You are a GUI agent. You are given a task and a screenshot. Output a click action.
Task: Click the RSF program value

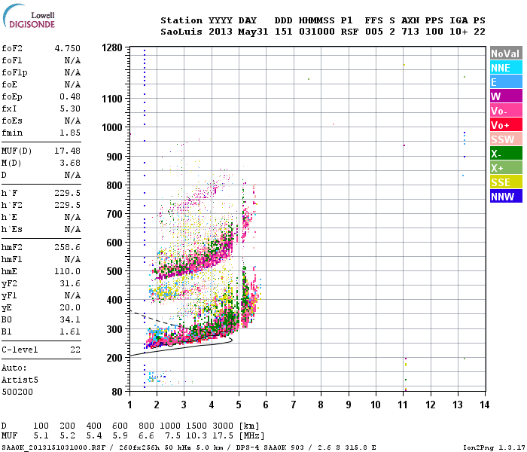tap(349, 32)
